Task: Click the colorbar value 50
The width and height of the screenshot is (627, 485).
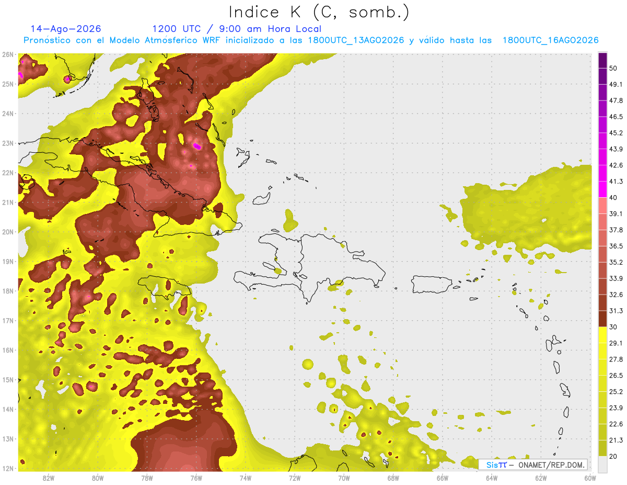Action: 613,69
